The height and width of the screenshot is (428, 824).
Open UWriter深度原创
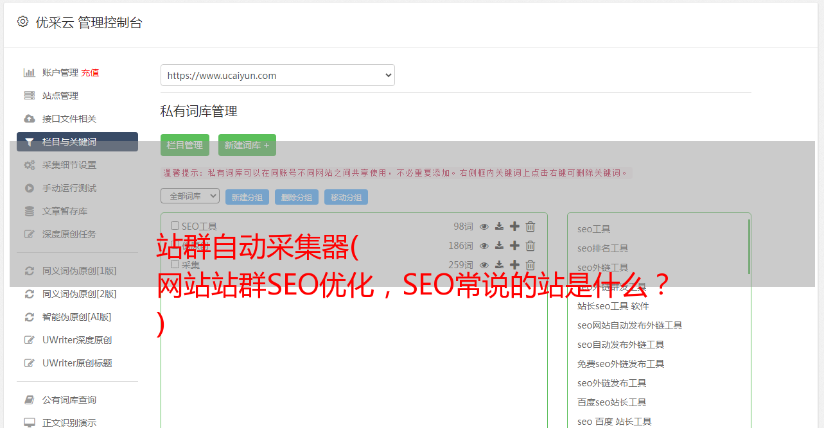77,340
